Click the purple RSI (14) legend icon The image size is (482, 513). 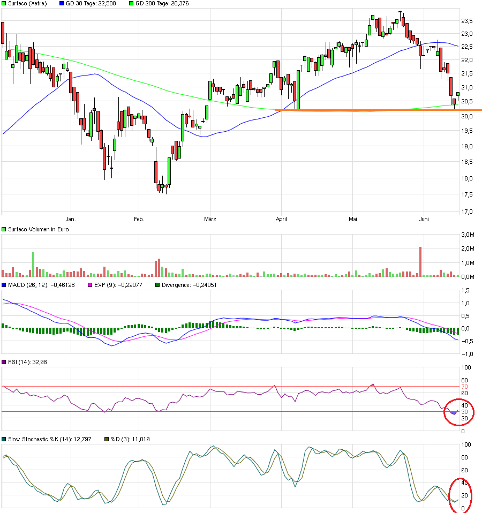4,361
